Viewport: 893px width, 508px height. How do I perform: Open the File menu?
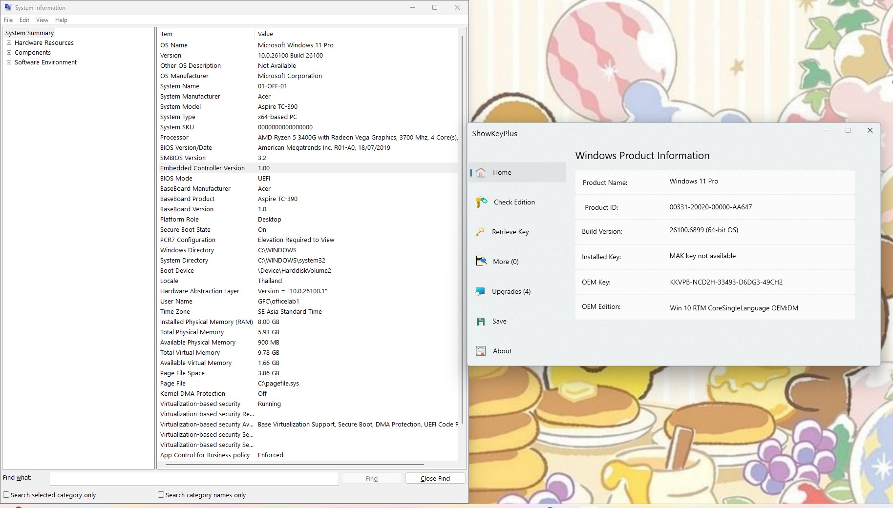coord(8,20)
